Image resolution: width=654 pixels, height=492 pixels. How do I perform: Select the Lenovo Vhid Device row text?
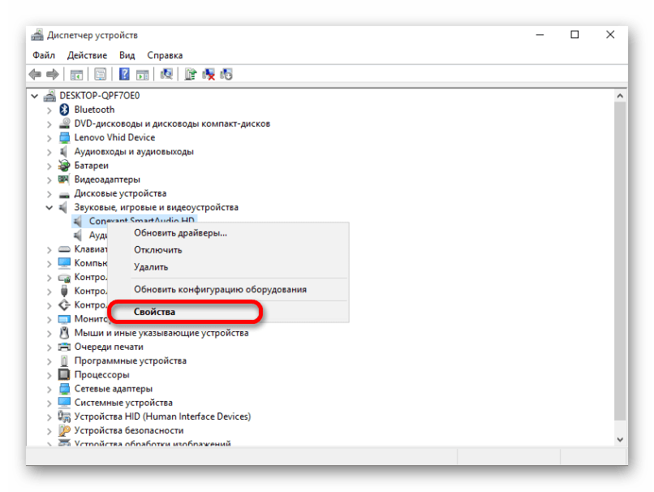[x=114, y=137]
